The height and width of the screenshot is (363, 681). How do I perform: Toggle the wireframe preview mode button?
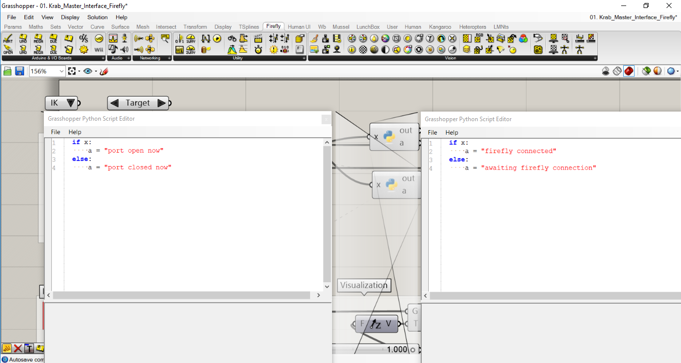click(618, 71)
